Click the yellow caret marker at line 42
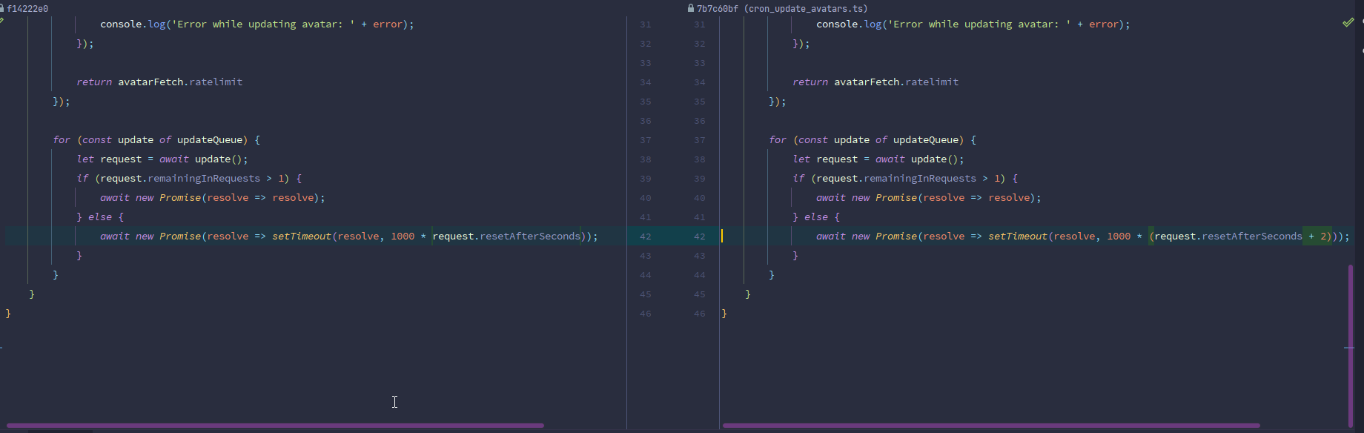 pos(722,237)
